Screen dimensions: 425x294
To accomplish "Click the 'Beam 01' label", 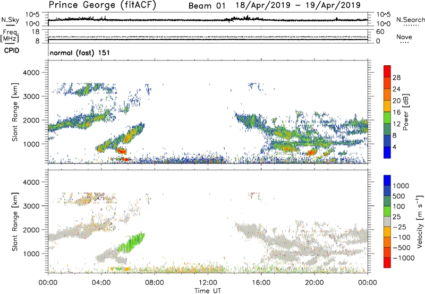I will click(x=207, y=6).
